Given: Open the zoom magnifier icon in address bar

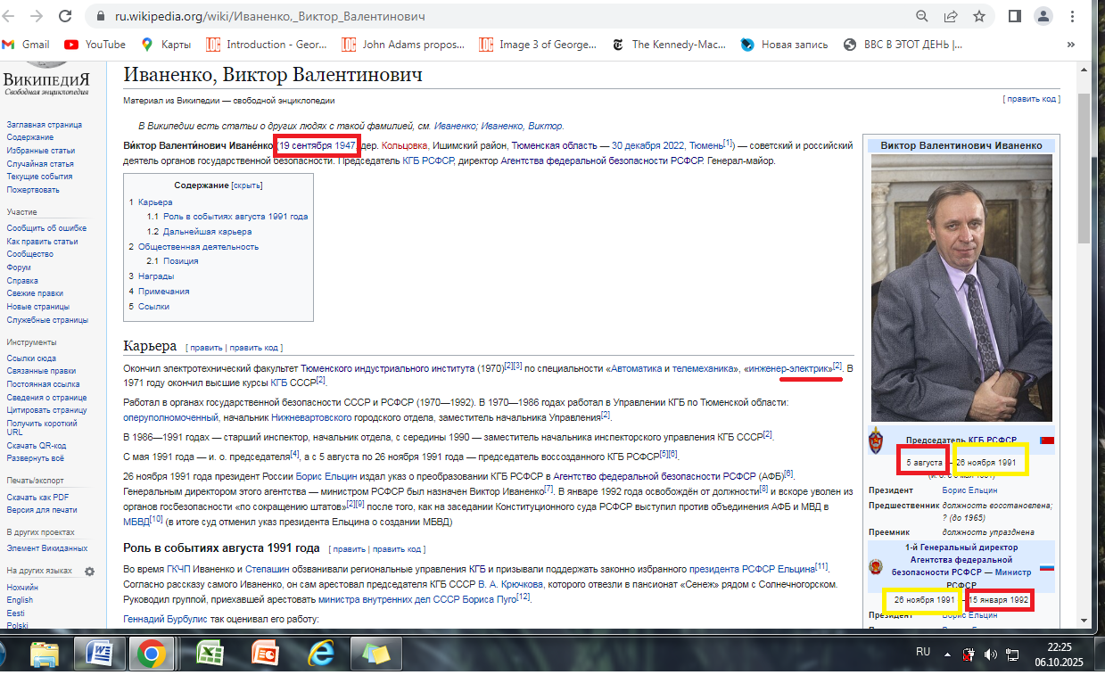Looking at the screenshot, I should coord(922,16).
